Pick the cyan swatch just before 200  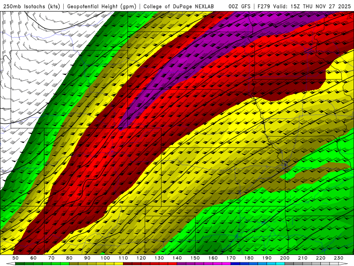[x=280, y=263]
